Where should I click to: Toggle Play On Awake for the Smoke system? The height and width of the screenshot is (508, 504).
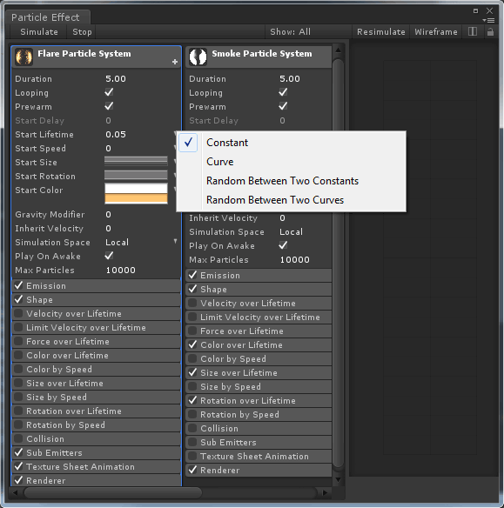(283, 245)
